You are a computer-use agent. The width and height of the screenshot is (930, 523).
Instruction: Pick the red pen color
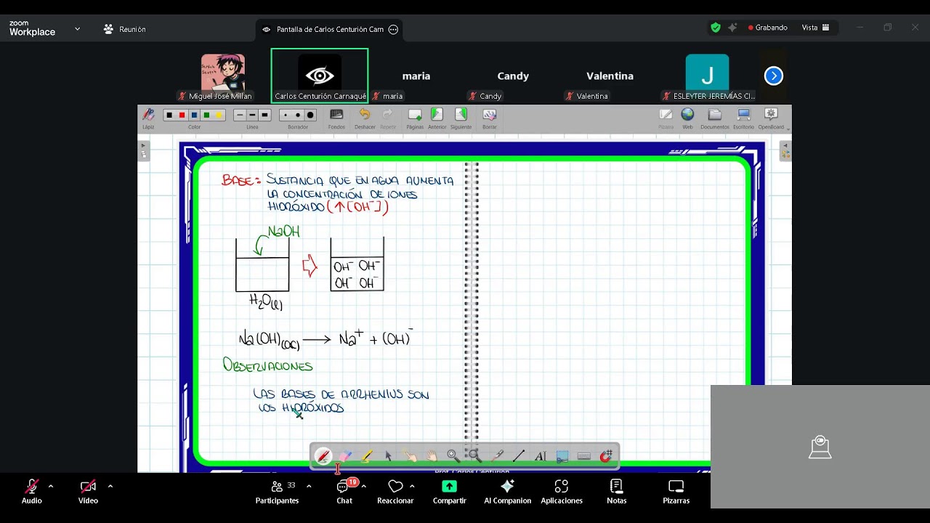point(182,115)
